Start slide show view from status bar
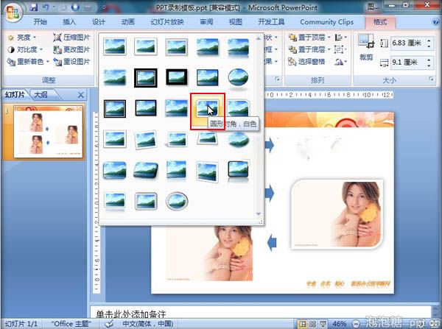The height and width of the screenshot is (329, 442). click(x=322, y=324)
